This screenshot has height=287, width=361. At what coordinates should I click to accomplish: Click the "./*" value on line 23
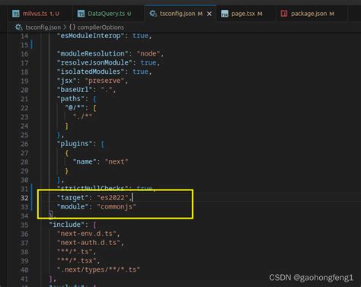83,116
